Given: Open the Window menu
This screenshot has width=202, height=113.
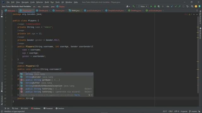Looking at the screenshot, I should [69, 2].
